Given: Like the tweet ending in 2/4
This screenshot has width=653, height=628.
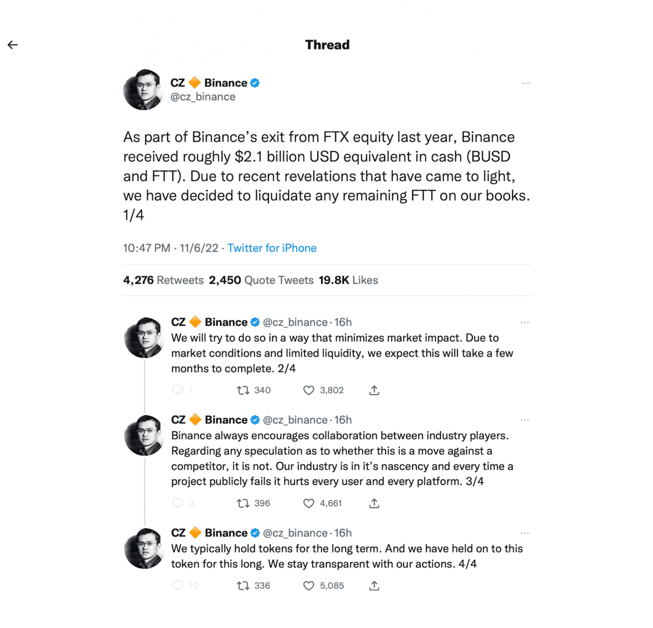Looking at the screenshot, I should [x=309, y=390].
